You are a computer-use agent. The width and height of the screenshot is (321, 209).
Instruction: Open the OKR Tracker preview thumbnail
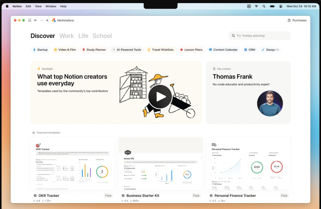pyautogui.click(x=73, y=164)
